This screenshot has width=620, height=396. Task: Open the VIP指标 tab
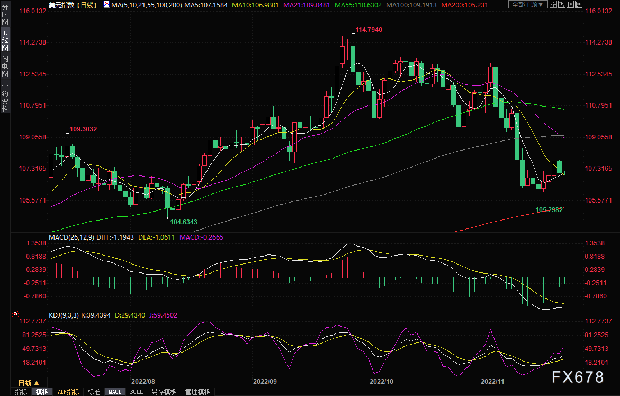pos(68,392)
